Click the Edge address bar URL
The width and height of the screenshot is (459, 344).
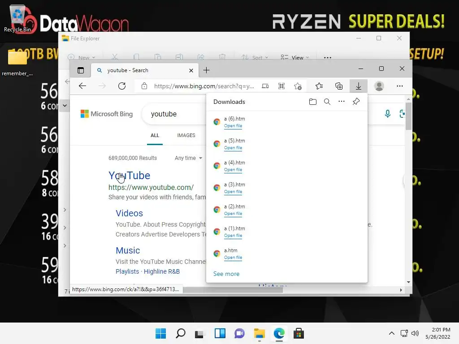(x=204, y=86)
